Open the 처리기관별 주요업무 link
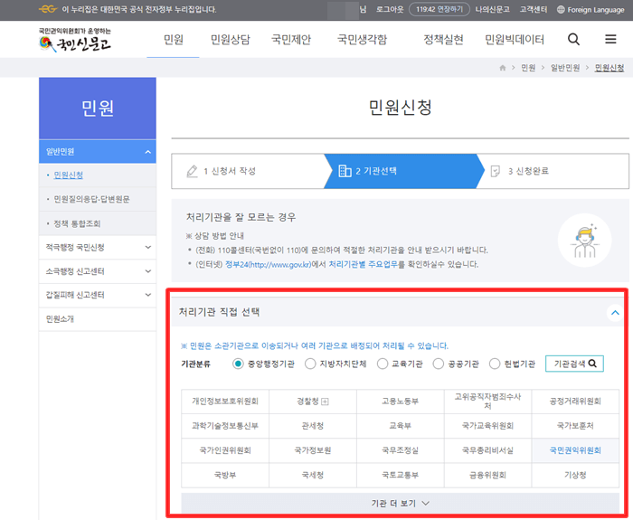The width and height of the screenshot is (633, 520). (364, 264)
